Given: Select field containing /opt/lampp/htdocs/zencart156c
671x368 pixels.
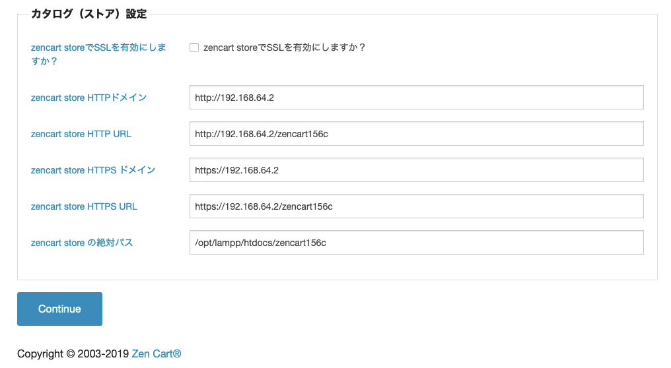Looking at the screenshot, I should point(416,243).
